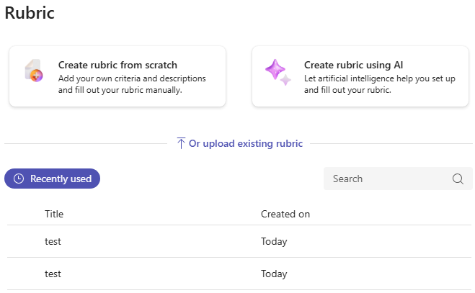
Task: Select Or upload existing rubric link
Action: (239, 143)
